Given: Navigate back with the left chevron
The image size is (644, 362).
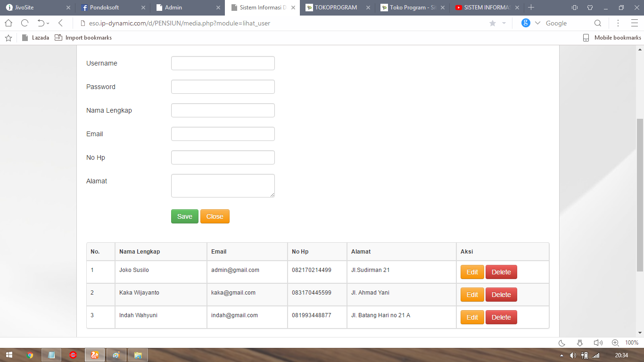Looking at the screenshot, I should (60, 23).
